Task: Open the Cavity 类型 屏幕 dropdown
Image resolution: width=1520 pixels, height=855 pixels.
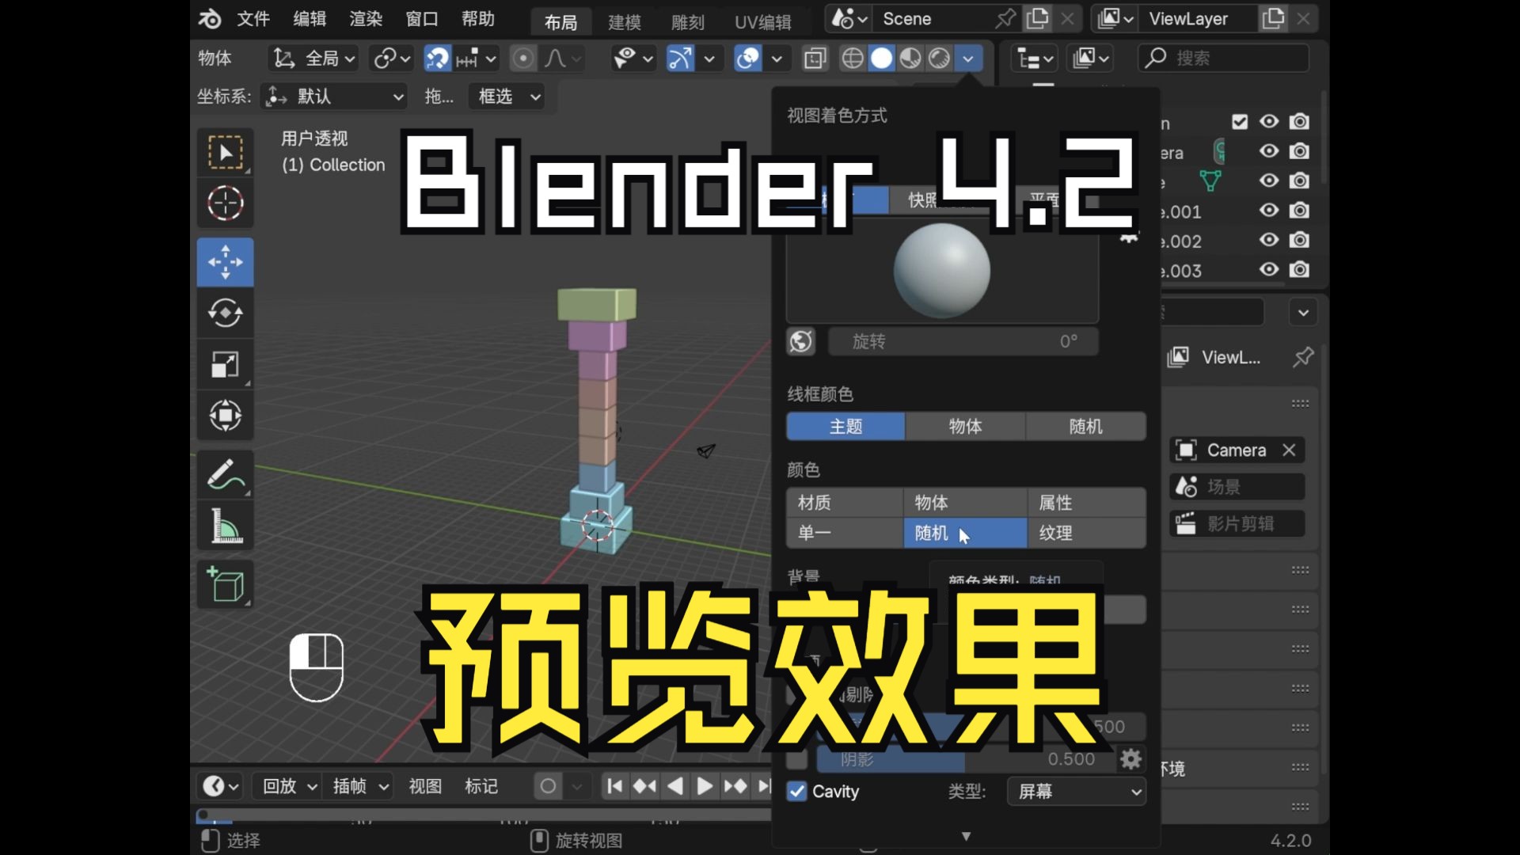Action: pyautogui.click(x=1075, y=792)
